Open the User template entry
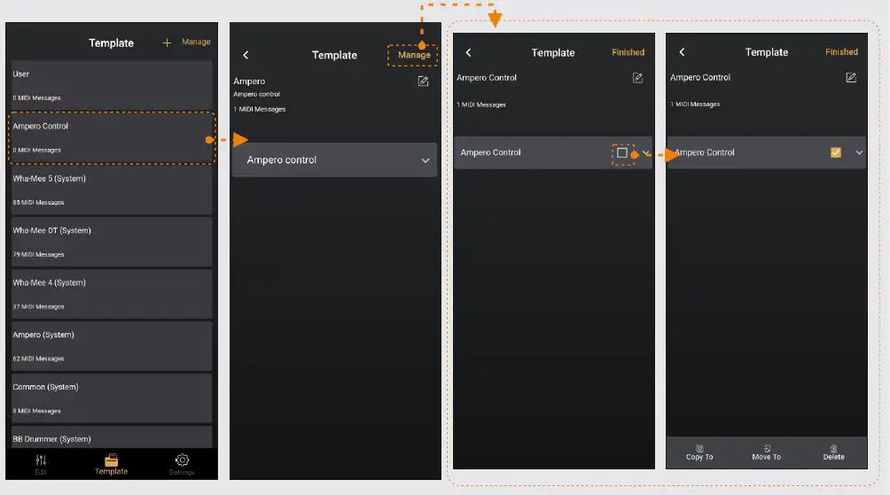The image size is (890, 495). point(112,85)
